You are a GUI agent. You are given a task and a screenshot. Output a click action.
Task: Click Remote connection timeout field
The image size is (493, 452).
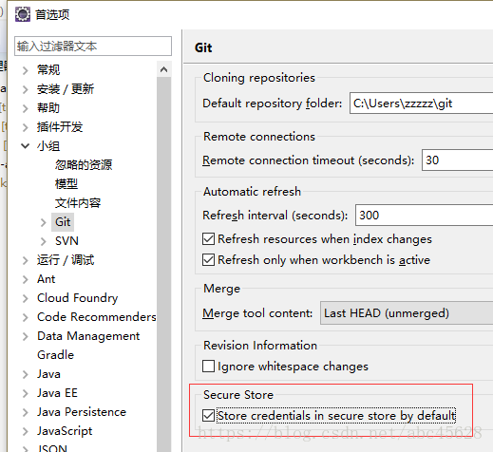point(457,160)
